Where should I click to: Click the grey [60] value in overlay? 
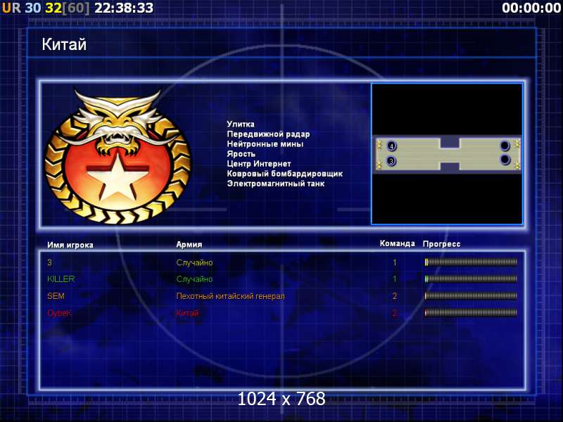[76, 8]
